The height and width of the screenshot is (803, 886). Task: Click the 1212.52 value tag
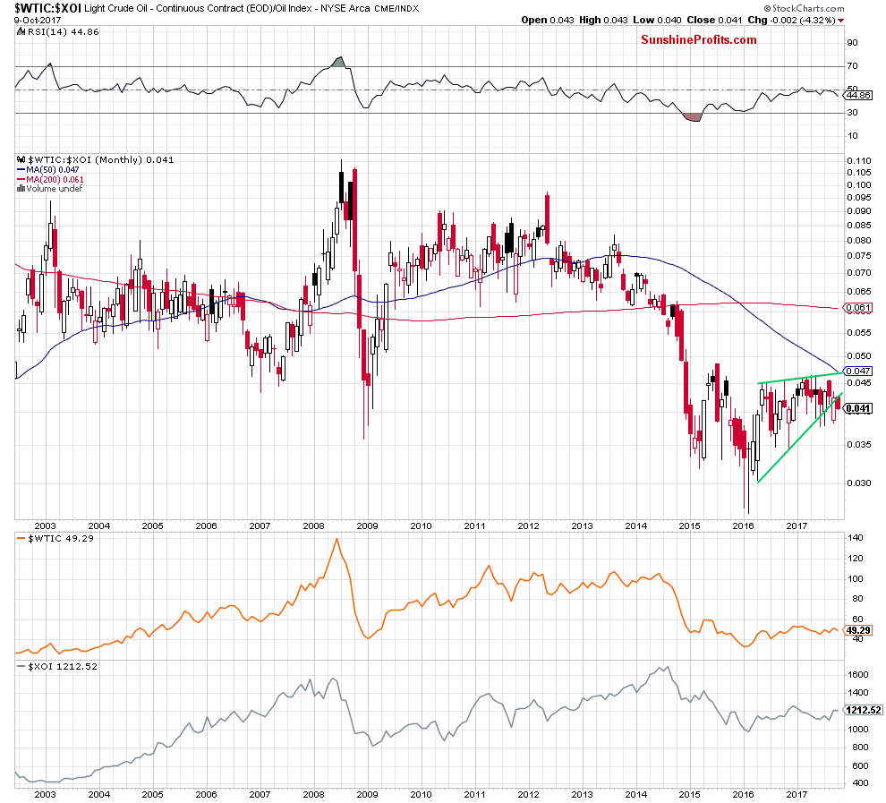(x=864, y=710)
